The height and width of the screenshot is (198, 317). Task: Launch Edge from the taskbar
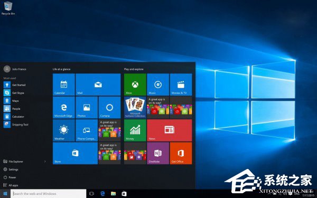[x=102, y=194]
